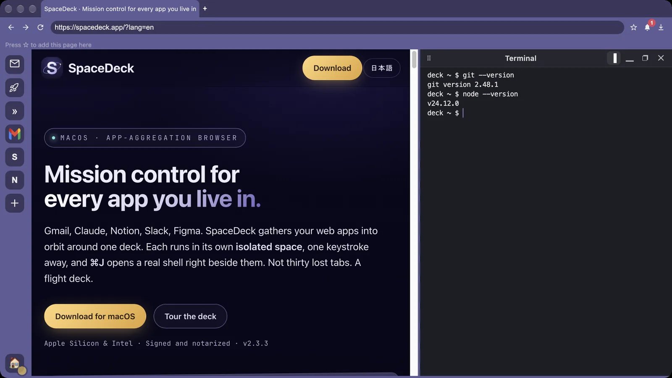Viewport: 672px width, 378px height.
Task: Click the header Download button
Action: click(332, 68)
